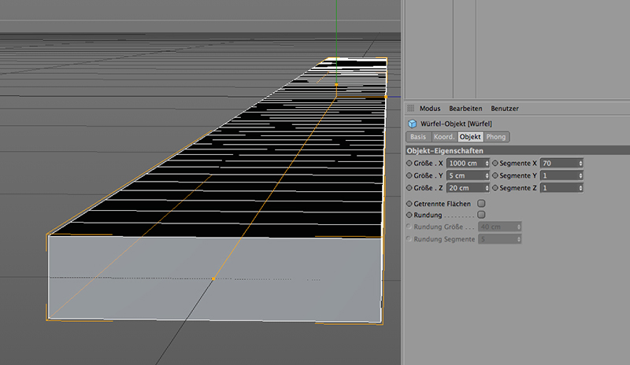Open the Bearbeiten menu
The image size is (630, 365).
(465, 109)
